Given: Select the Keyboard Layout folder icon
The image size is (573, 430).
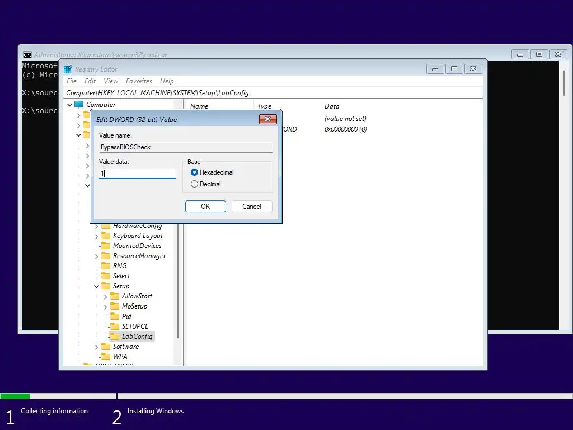Looking at the screenshot, I should click(x=106, y=236).
